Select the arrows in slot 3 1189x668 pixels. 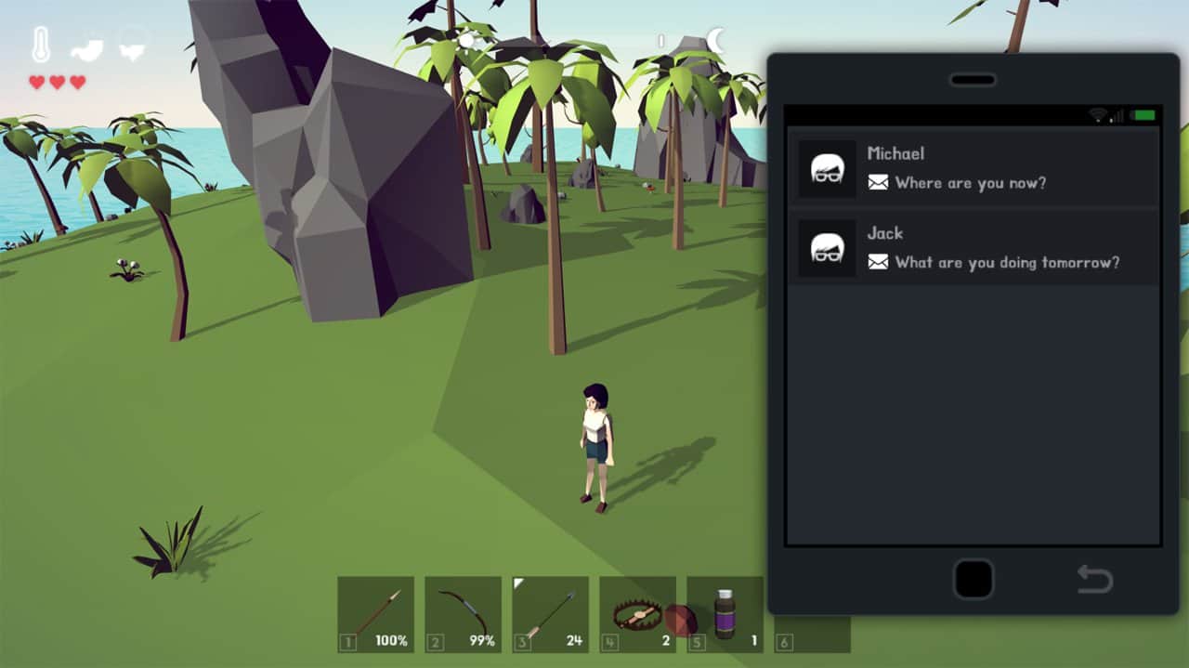coord(550,613)
